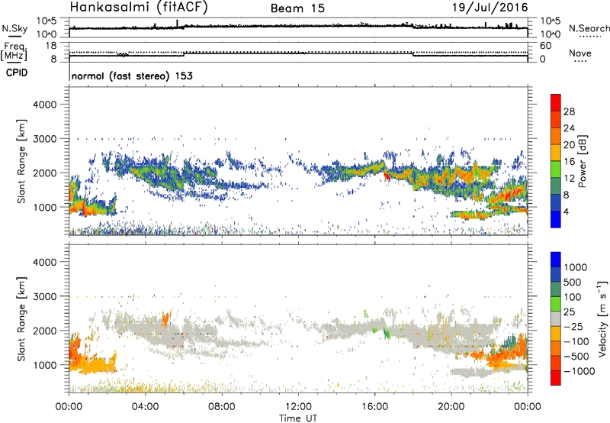Click the 28 value on the power scale
Image resolution: width=610 pixels, height=423 pixels.
(x=569, y=111)
